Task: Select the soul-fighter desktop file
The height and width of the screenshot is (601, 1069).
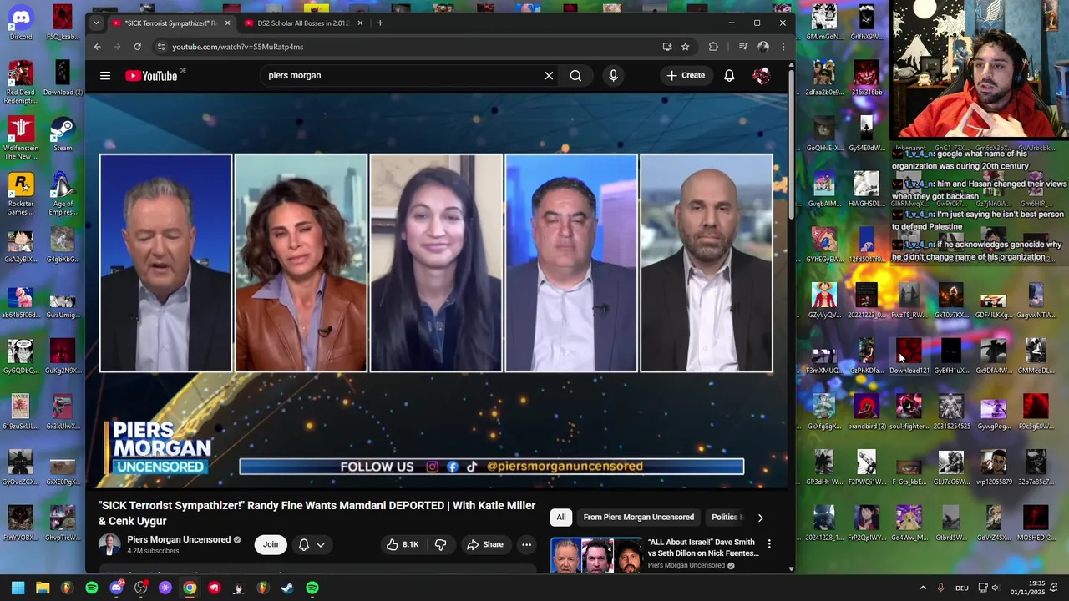Action: [x=909, y=412]
